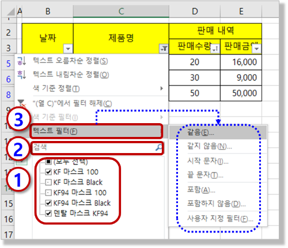Click cell with value 50,000
Screen dimensions: 288x248
tap(241, 93)
